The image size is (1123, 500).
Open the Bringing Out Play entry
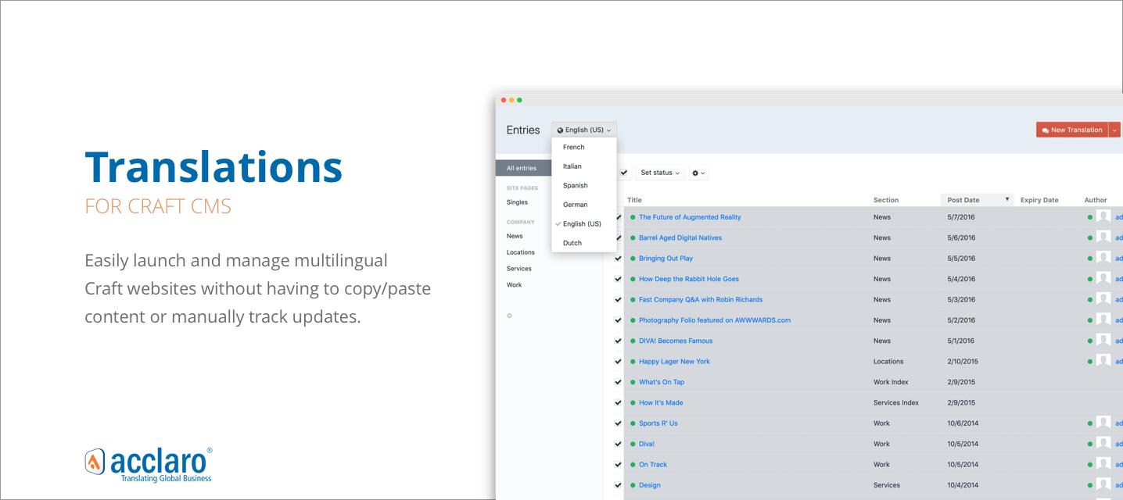(x=666, y=259)
